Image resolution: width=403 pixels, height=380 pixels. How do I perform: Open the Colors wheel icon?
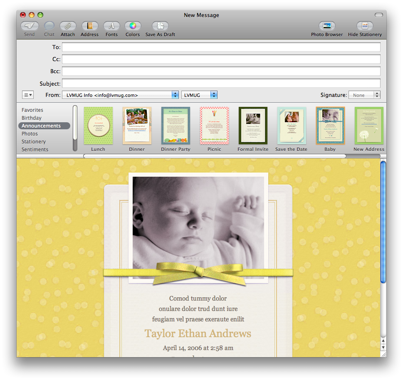pyautogui.click(x=133, y=26)
